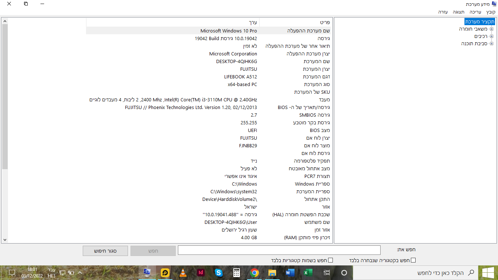Viewport: 498px width, 280px height.
Task: Select the מצב אתחול מאובטח row label
Action: pos(310,168)
